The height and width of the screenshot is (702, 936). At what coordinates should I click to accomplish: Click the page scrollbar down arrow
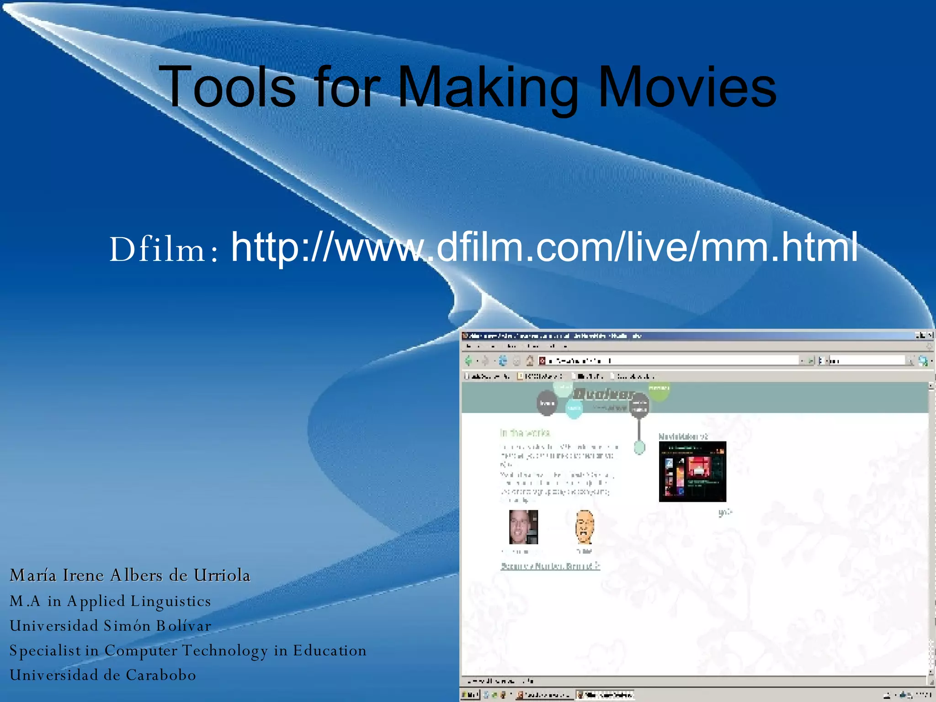[x=931, y=672]
